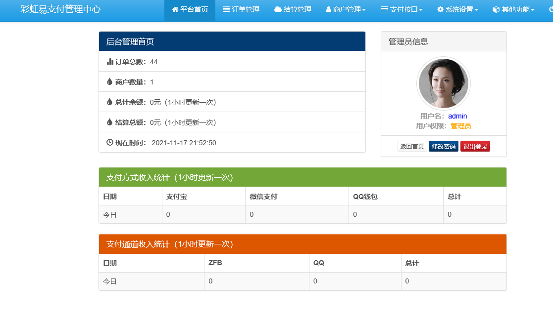Expand the 其他功能 dropdown
The width and height of the screenshot is (553, 317).
click(513, 10)
